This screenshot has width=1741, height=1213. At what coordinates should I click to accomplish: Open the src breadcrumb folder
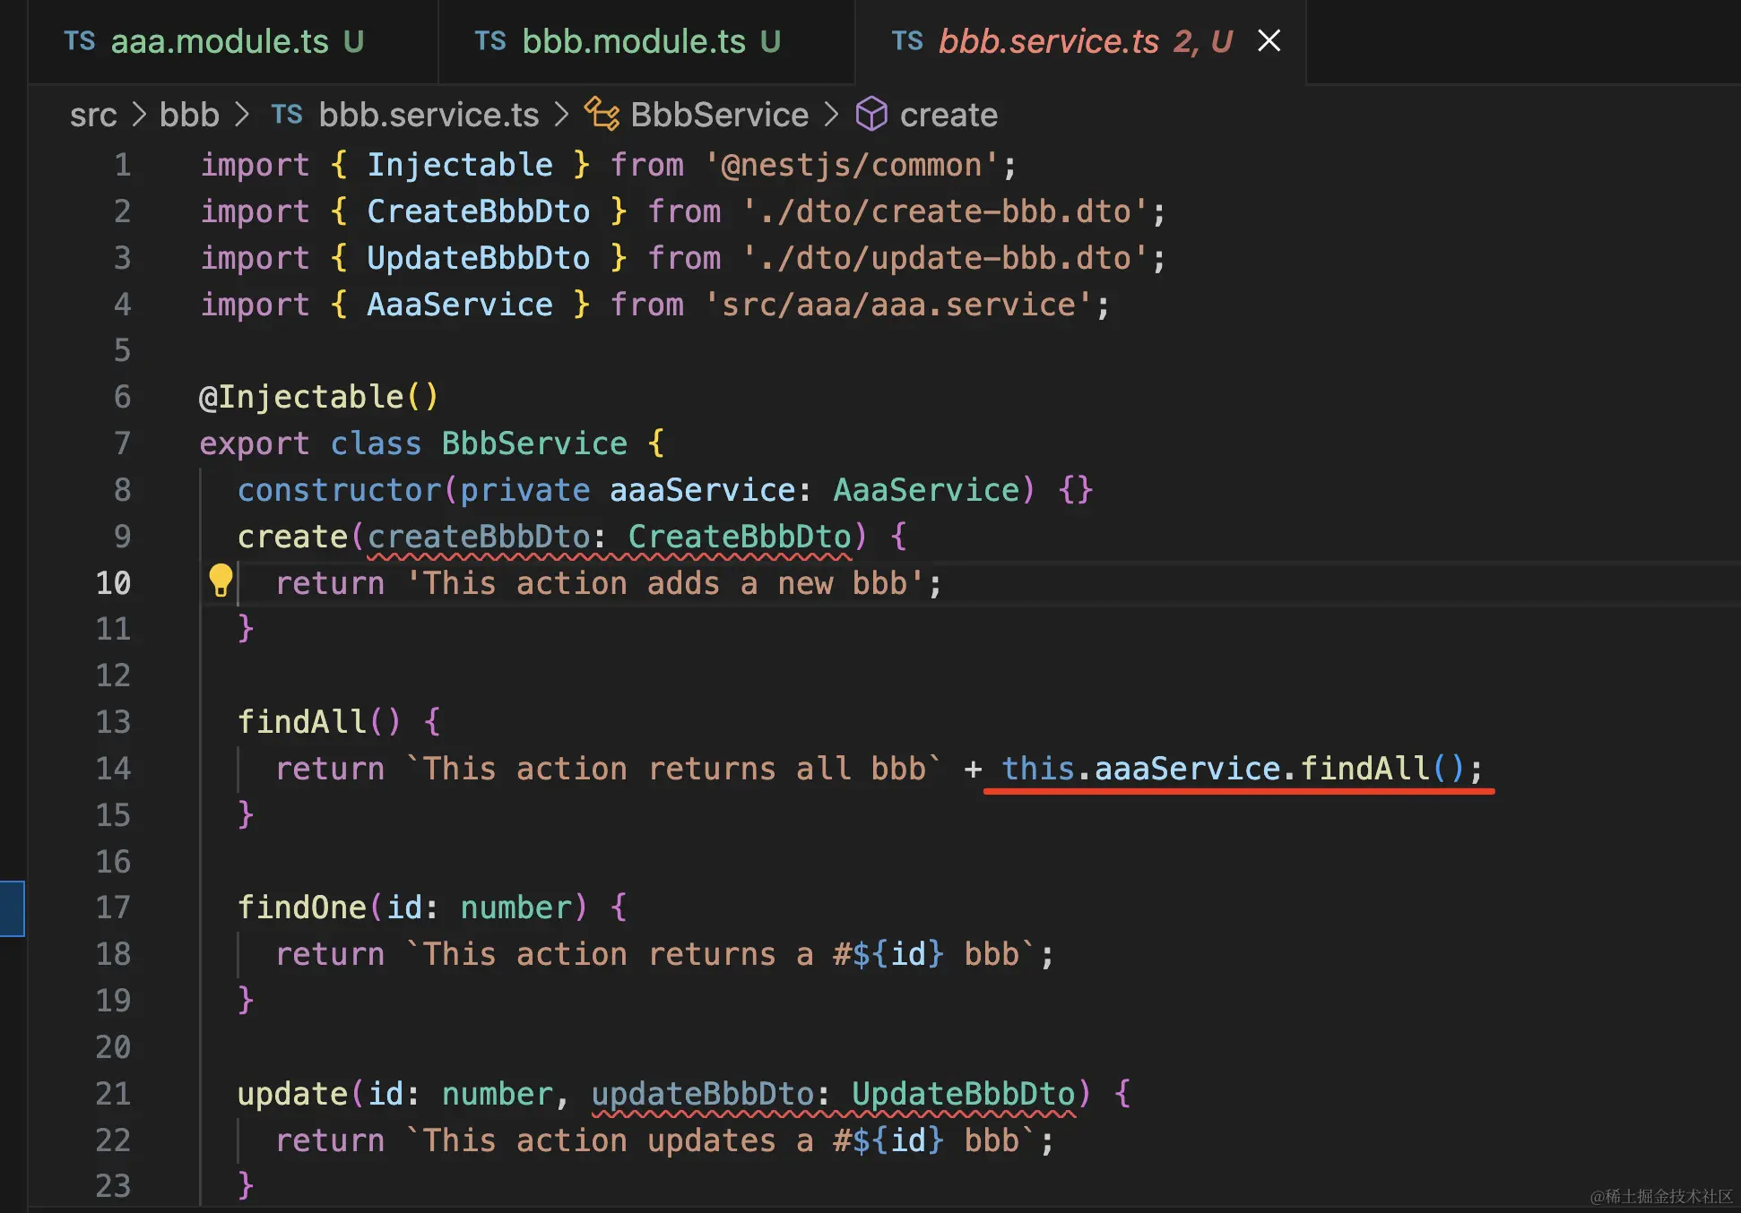[x=93, y=115]
